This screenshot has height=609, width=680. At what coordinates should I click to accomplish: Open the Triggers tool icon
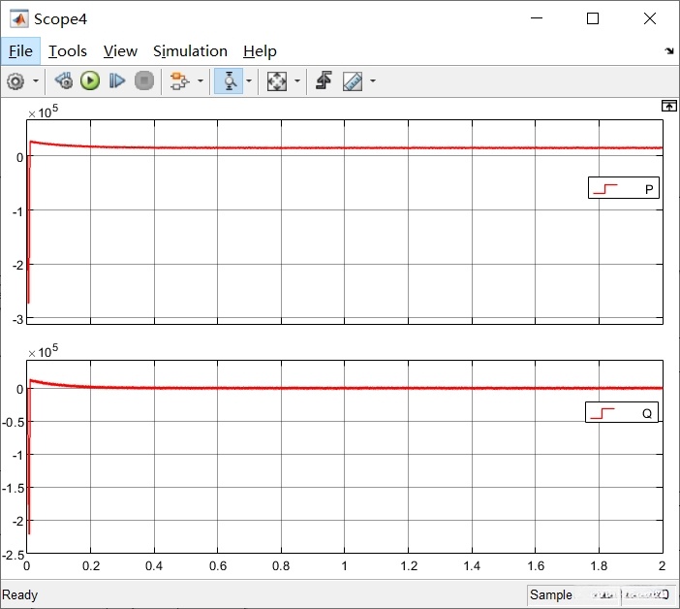324,81
